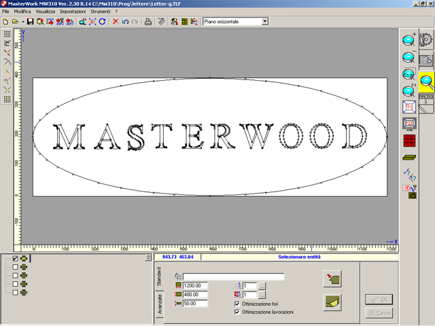Click the top dotted grid icon

coord(7,34)
